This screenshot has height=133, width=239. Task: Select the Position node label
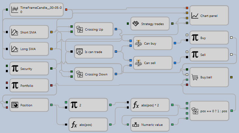click(x=26, y=105)
